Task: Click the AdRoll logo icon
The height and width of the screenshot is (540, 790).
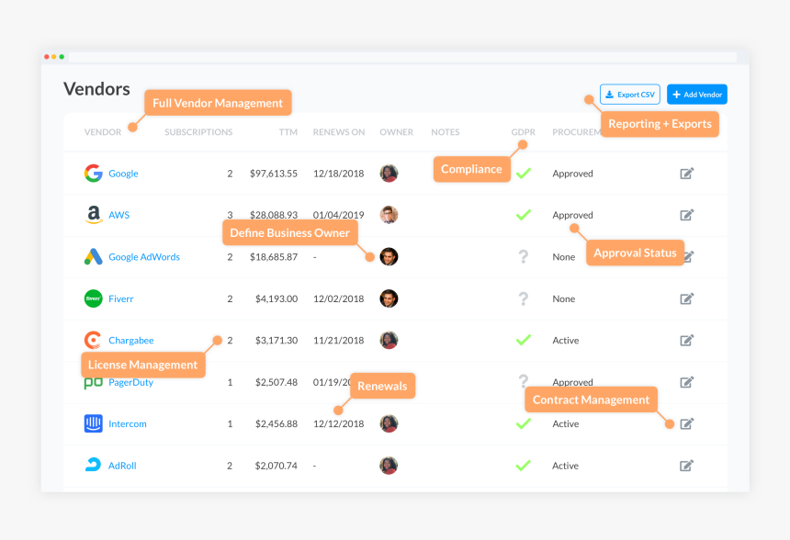Action: 93,466
